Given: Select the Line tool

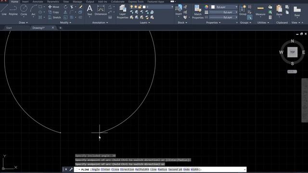Looking at the screenshot, I should (4, 10).
